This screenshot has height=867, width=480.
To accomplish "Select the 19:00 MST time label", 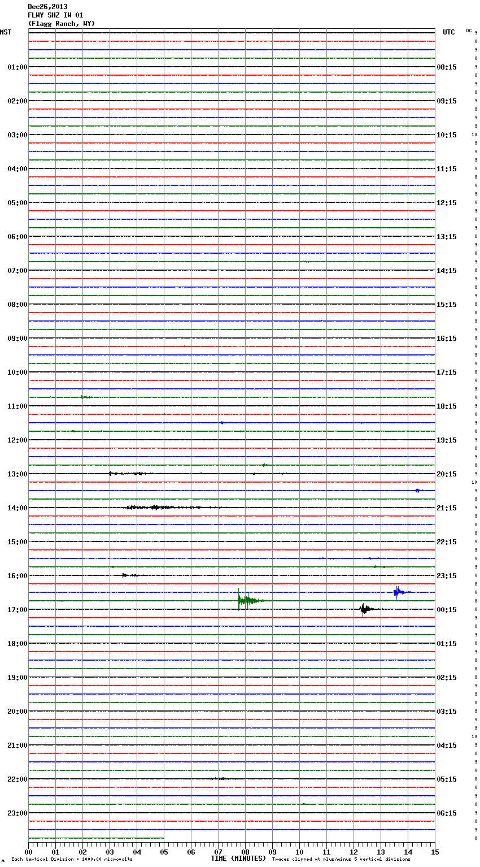I will point(17,678).
